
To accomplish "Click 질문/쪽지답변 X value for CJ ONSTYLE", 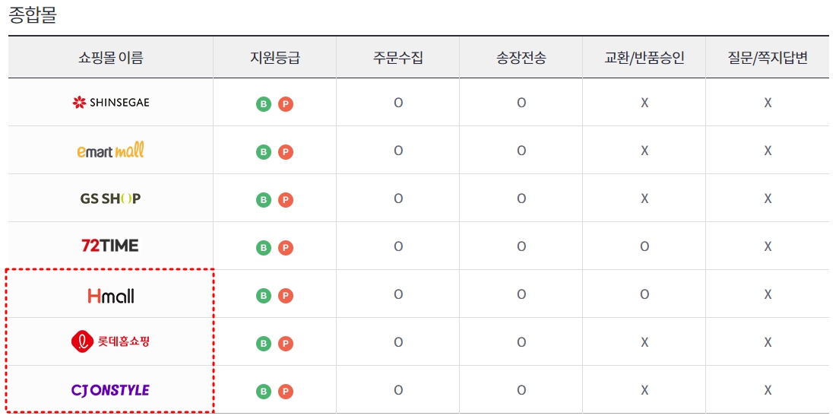I will click(x=768, y=390).
